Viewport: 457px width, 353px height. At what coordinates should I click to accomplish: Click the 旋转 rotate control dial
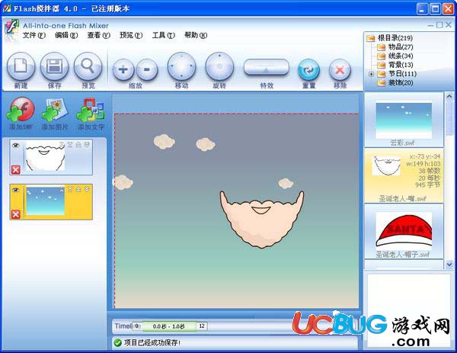(219, 66)
